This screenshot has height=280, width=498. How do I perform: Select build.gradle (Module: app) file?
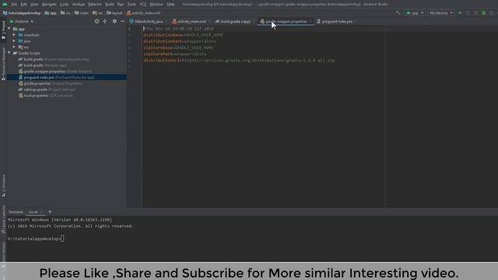43,65
